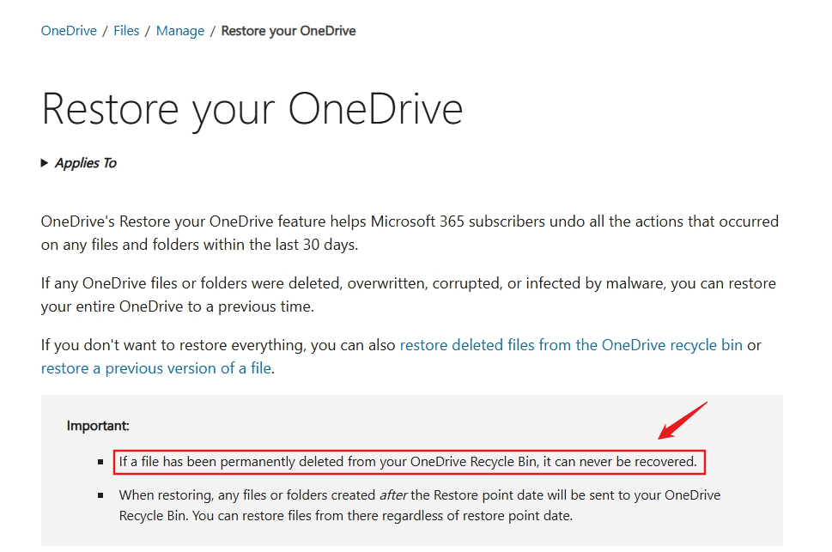Open the Manage breadcrumb link
The width and height of the screenshot is (832, 552).
(x=179, y=31)
